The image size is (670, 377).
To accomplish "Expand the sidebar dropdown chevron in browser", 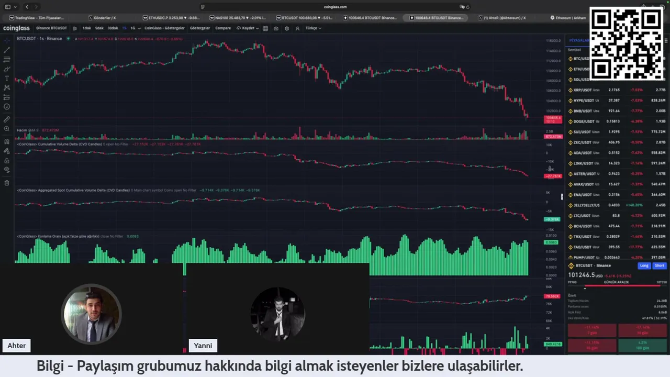I will [x=15, y=7].
